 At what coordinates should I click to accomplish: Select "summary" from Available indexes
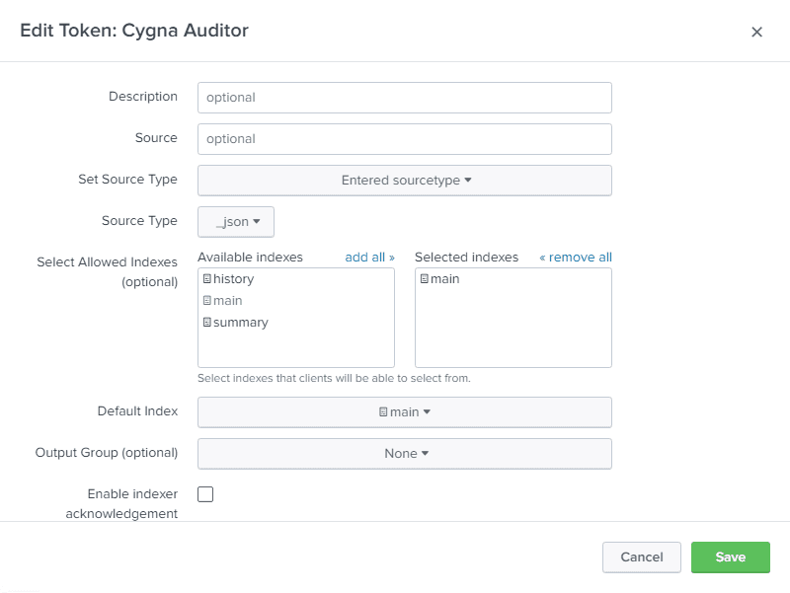pyautogui.click(x=242, y=322)
